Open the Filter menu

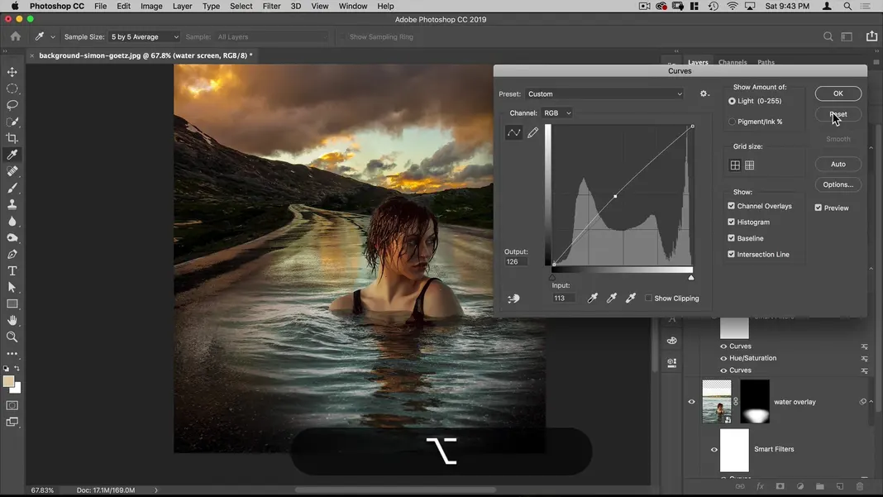tap(271, 6)
